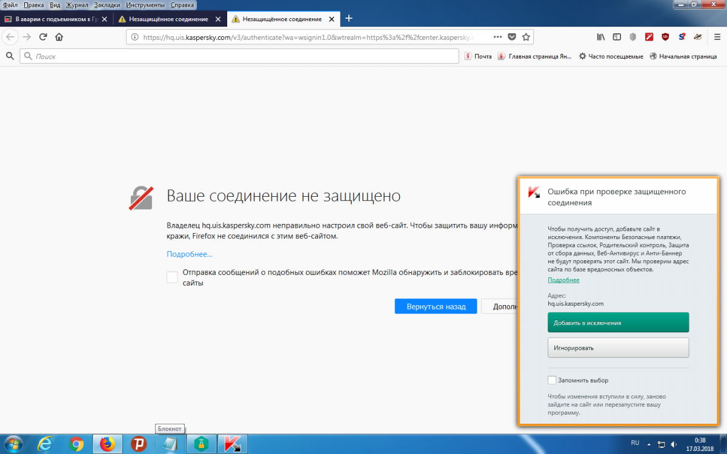Toggle the sidebar view icon
727x454 pixels.
point(617,37)
